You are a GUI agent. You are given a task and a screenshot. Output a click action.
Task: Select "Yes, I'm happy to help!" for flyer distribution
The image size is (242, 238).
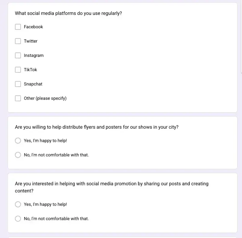pyautogui.click(x=18, y=141)
